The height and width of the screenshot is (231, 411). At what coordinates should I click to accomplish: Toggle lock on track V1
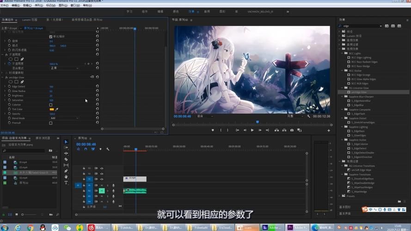[x=84, y=179]
